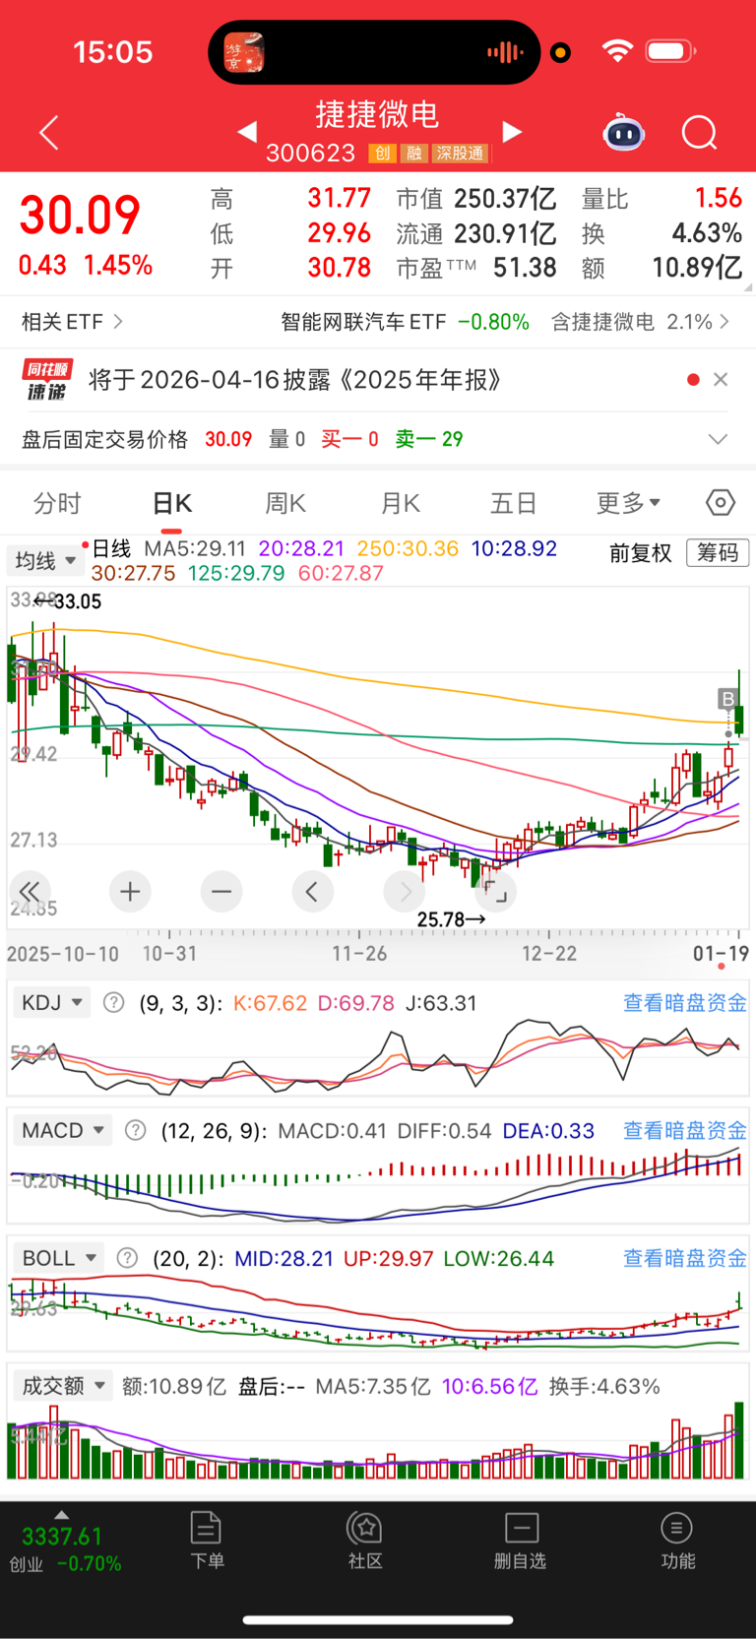This screenshot has width=756, height=1639.
Task: Switch to 周K tab
Action: [x=285, y=504]
